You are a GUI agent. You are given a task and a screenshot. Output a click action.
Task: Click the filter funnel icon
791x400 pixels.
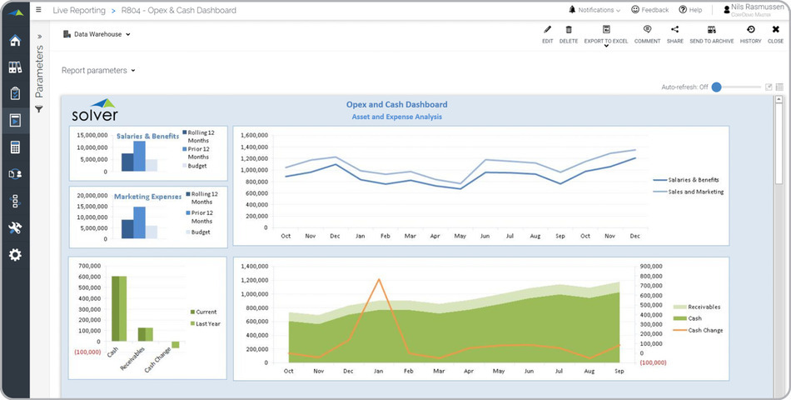pyautogui.click(x=39, y=109)
